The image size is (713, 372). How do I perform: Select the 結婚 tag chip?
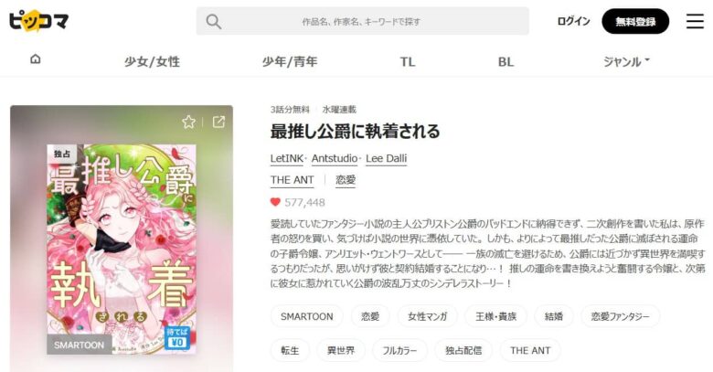pos(554,316)
